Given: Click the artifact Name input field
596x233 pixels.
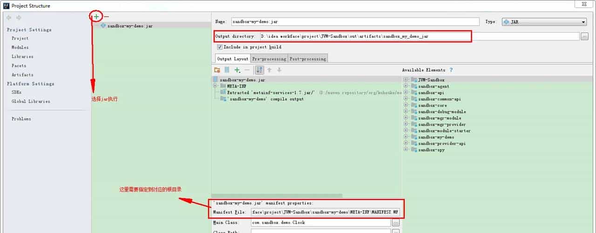Looking at the screenshot, I should coord(355,22).
